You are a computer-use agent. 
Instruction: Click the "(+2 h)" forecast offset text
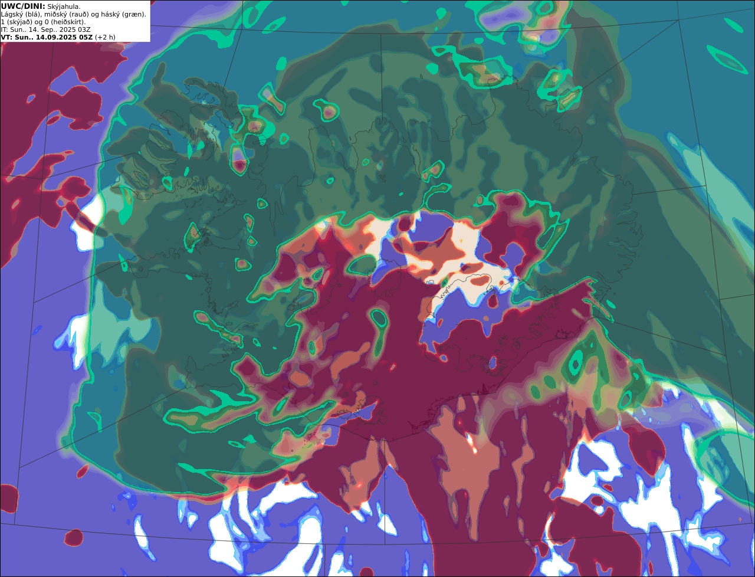(x=105, y=37)
